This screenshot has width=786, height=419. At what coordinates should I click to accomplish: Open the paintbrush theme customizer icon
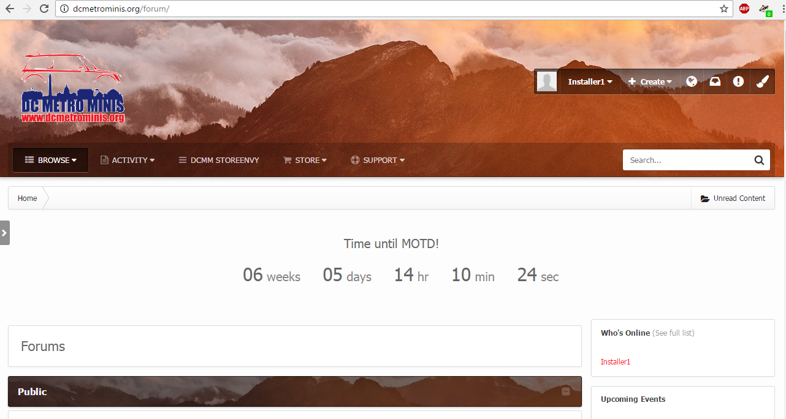(x=762, y=81)
